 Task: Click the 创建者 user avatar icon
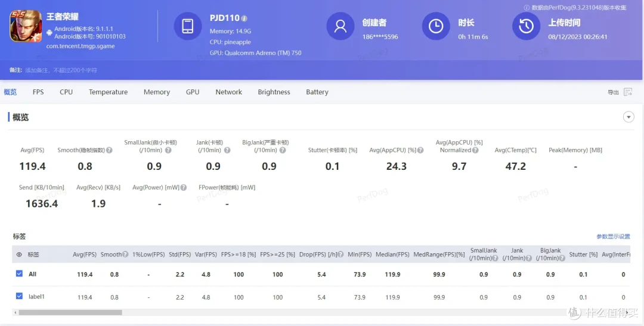(340, 26)
